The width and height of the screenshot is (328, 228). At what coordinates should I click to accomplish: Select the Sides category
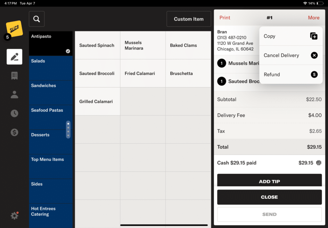tap(51, 191)
